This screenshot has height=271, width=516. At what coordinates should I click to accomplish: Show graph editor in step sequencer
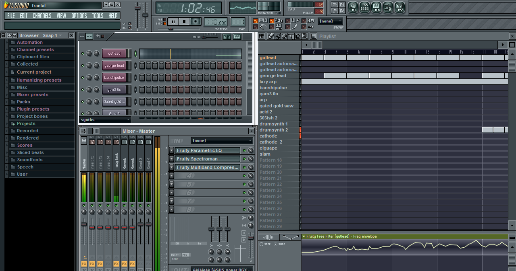227,37
